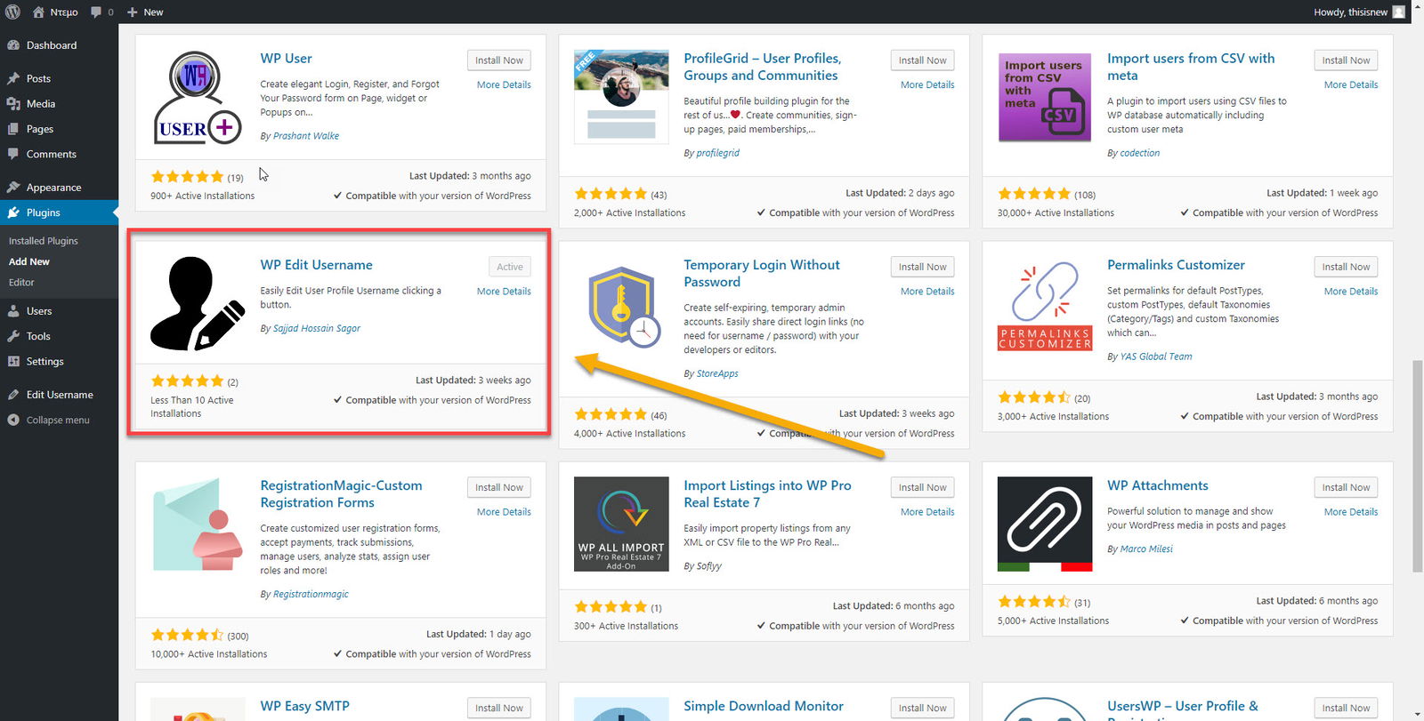Click the Pages icon in sidebar
The height and width of the screenshot is (721, 1424).
coord(13,129)
